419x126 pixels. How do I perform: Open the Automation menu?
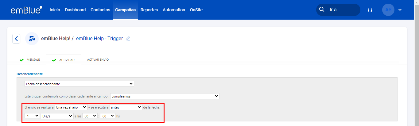174,10
